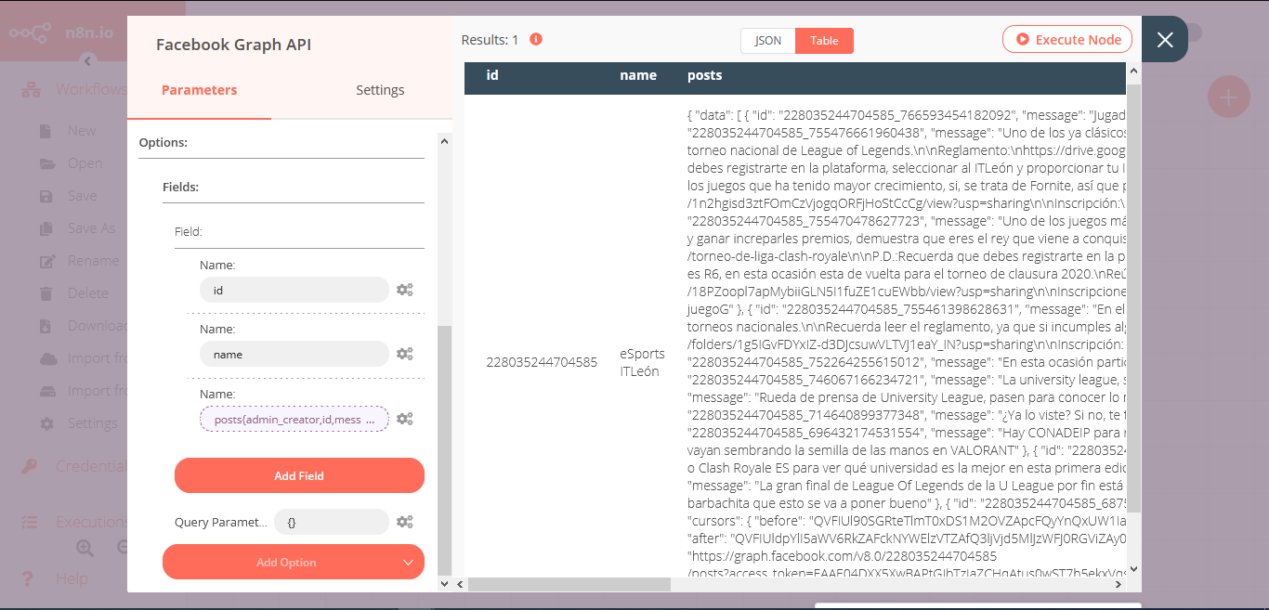Viewport: 1269px width, 610px height.
Task: Click the id field name input
Action: [x=294, y=290]
